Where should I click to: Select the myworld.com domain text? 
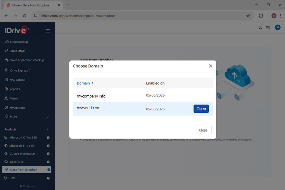(x=89, y=108)
